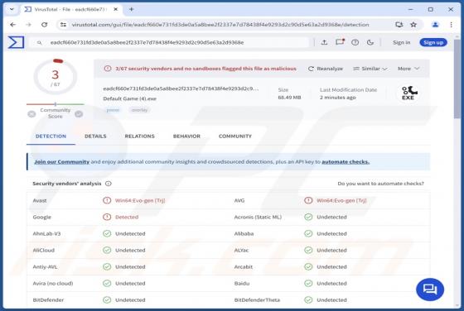Switch to the DETAILS tab
The width and height of the screenshot is (464, 311).
95,136
